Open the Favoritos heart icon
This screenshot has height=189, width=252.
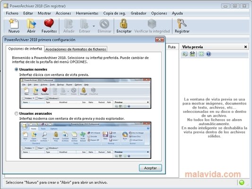[49, 26]
